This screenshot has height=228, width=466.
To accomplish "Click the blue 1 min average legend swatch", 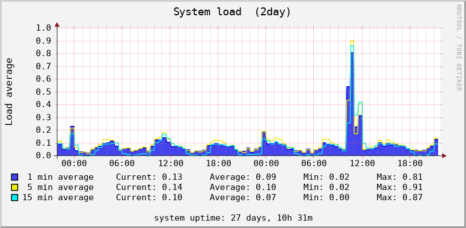I will point(15,178).
